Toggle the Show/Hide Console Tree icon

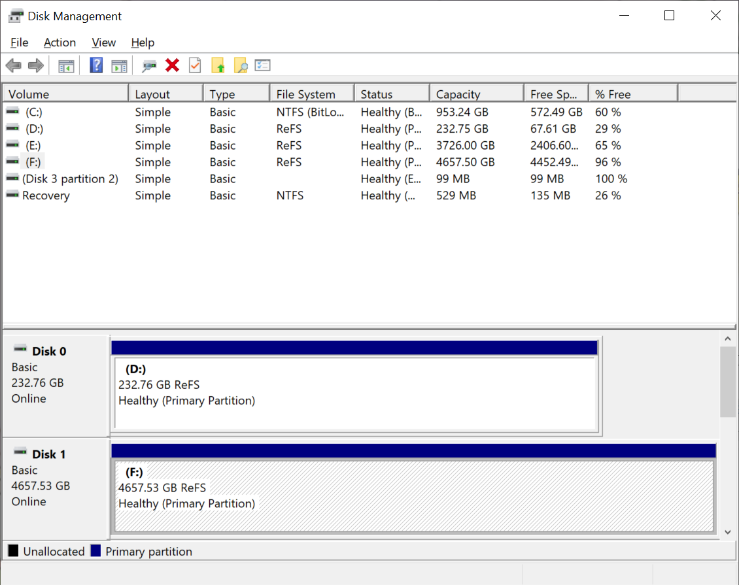pos(66,65)
